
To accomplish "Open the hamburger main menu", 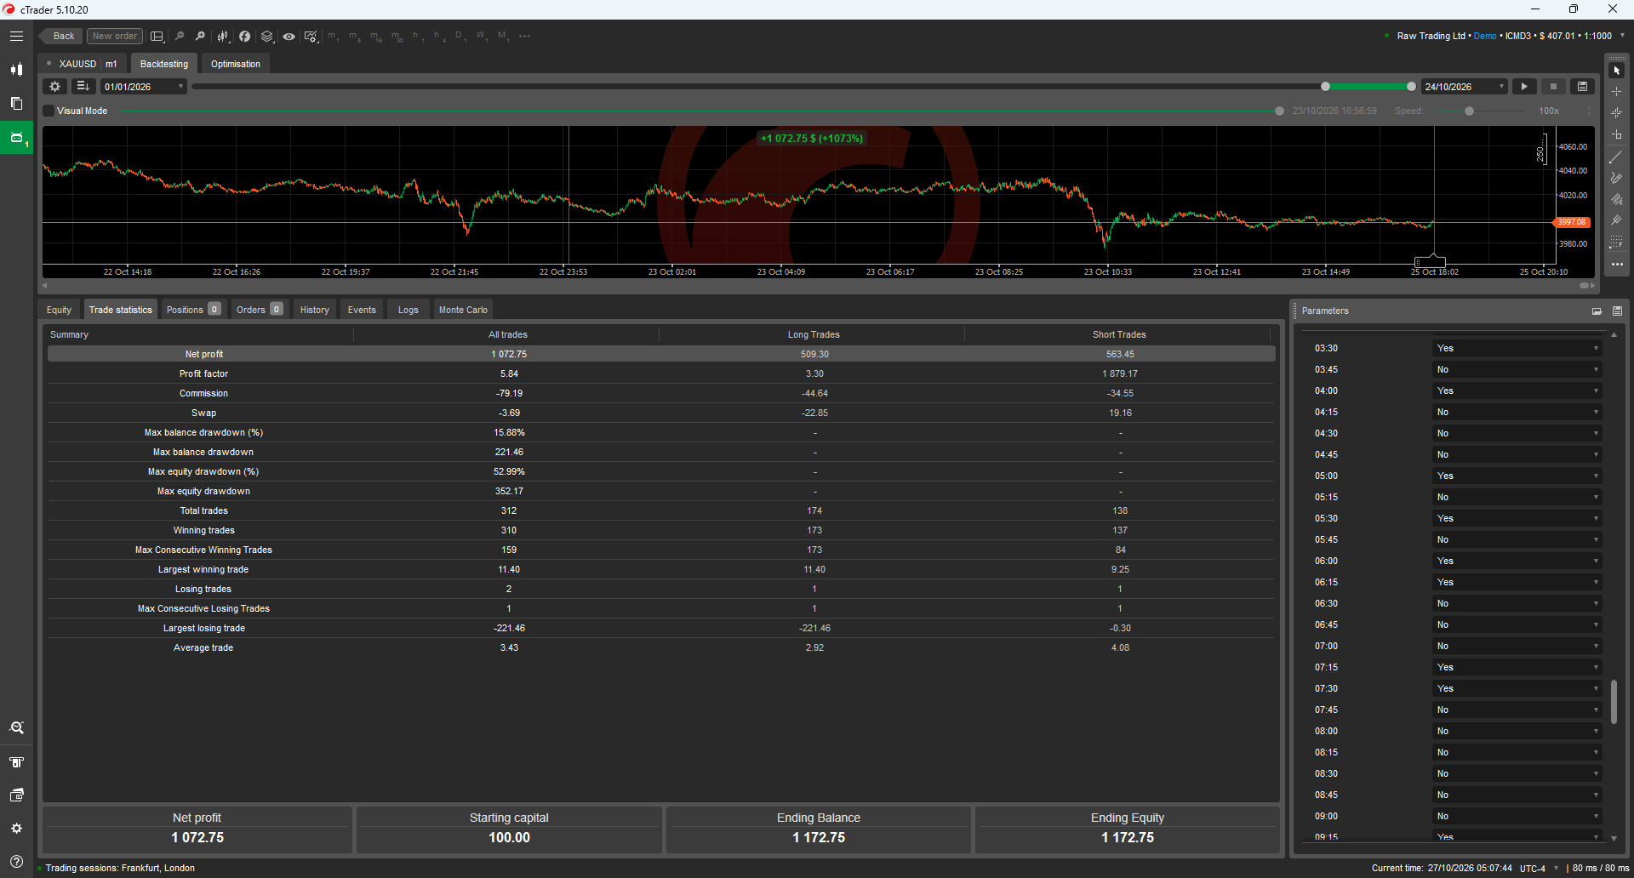I will [x=16, y=37].
